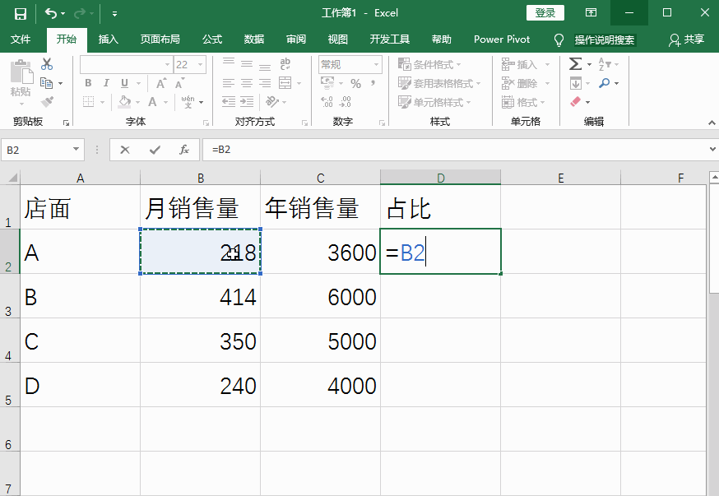Click the Paste clipboard icon
This screenshot has height=496, width=719.
[21, 72]
